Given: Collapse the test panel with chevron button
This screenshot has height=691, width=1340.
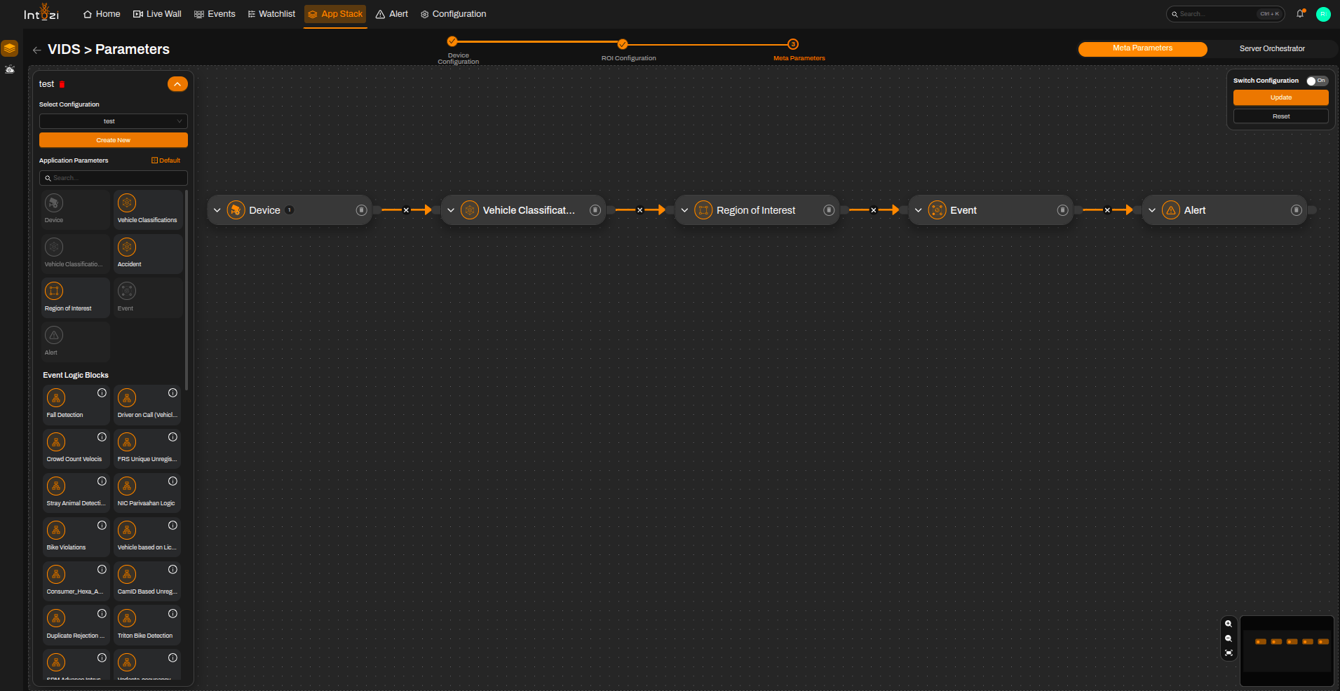Looking at the screenshot, I should [x=177, y=84].
